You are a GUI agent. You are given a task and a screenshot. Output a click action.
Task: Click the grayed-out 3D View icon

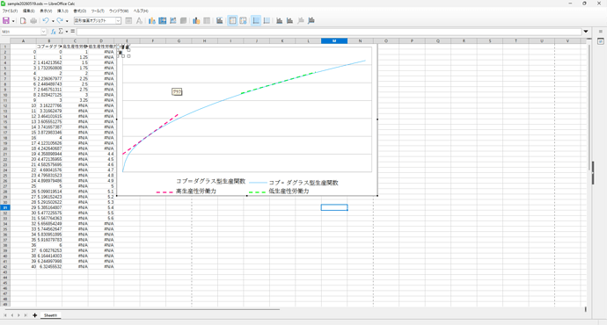pyautogui.click(x=184, y=21)
